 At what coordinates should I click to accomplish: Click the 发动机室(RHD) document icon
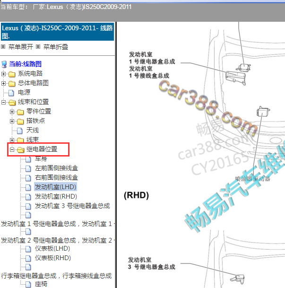28,197
